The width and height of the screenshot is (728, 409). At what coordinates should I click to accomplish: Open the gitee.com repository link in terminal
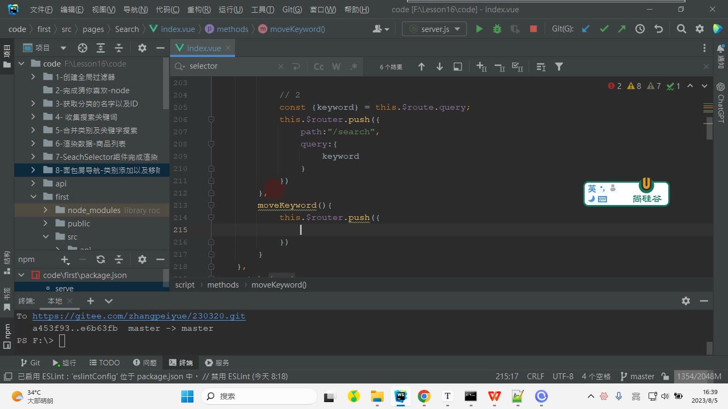click(139, 316)
